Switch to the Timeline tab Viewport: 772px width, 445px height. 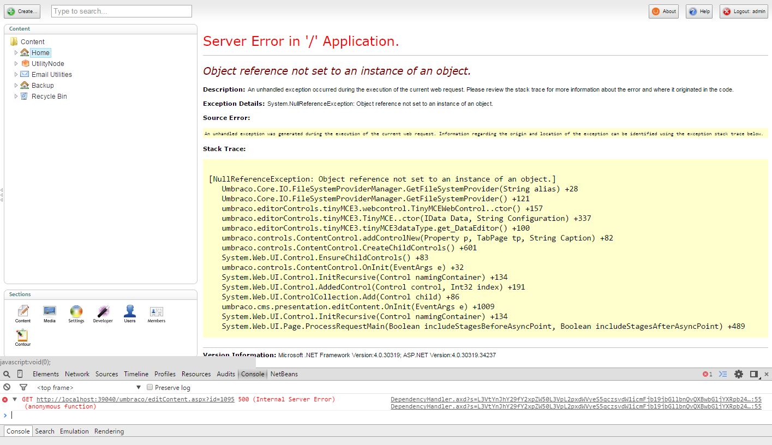point(136,374)
